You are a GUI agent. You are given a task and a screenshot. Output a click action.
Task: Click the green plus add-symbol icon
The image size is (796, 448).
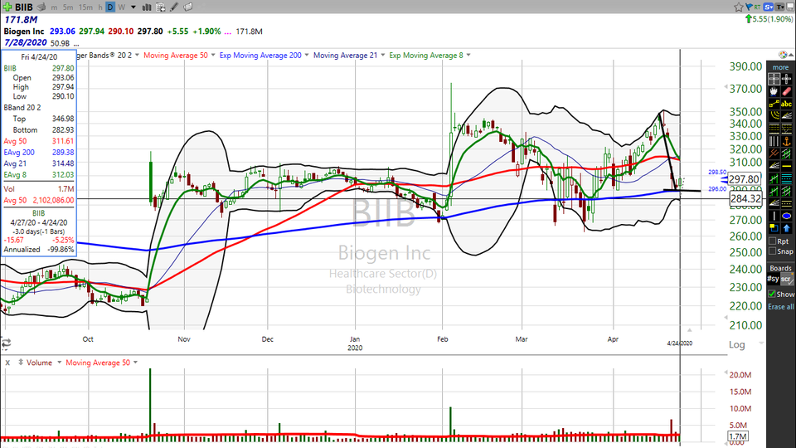coord(7,7)
